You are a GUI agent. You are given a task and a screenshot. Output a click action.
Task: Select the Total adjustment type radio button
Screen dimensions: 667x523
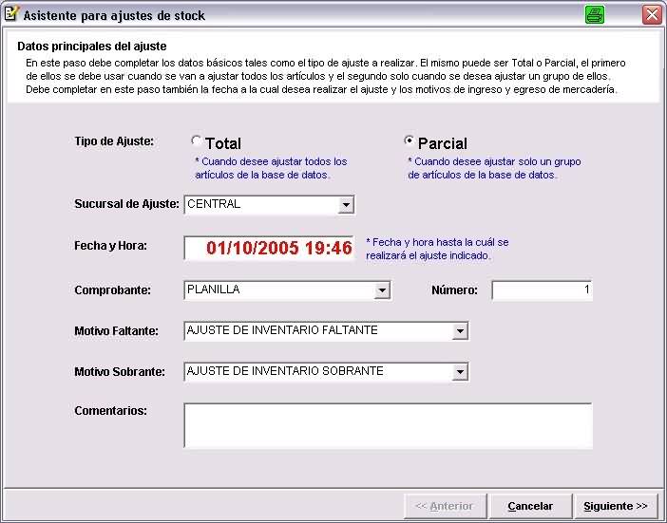click(197, 140)
